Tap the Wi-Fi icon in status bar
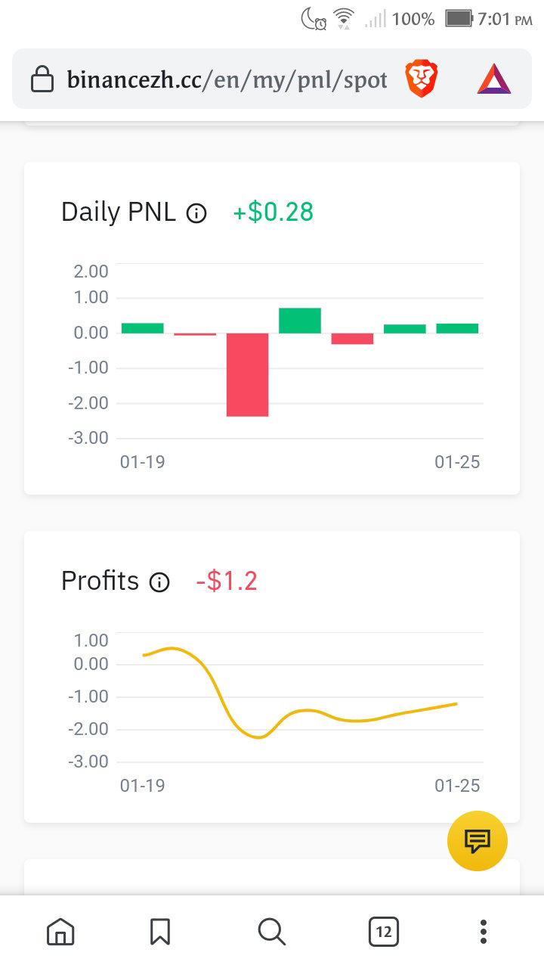The height and width of the screenshot is (968, 544). (345, 18)
